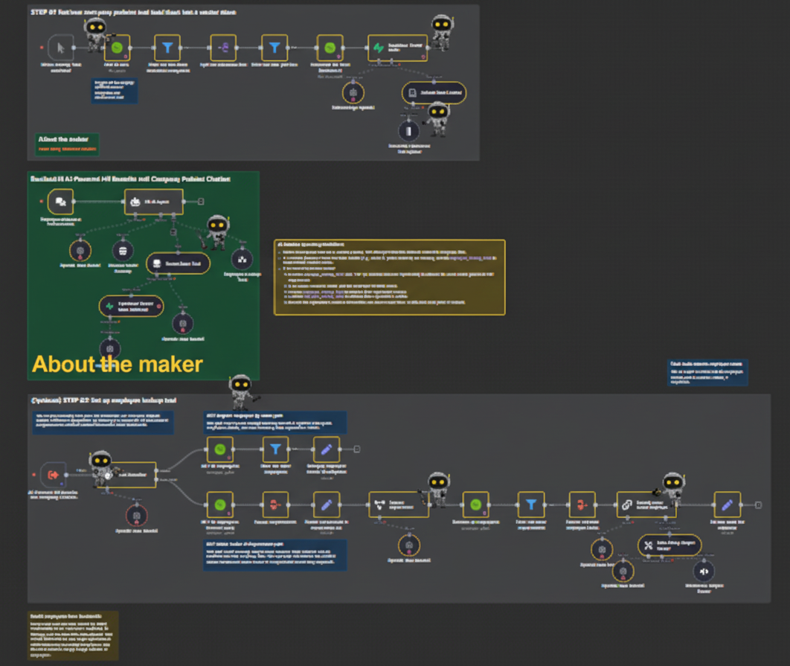Select the manual trigger node with cursor icon
This screenshot has height=666, width=790.
(62, 48)
